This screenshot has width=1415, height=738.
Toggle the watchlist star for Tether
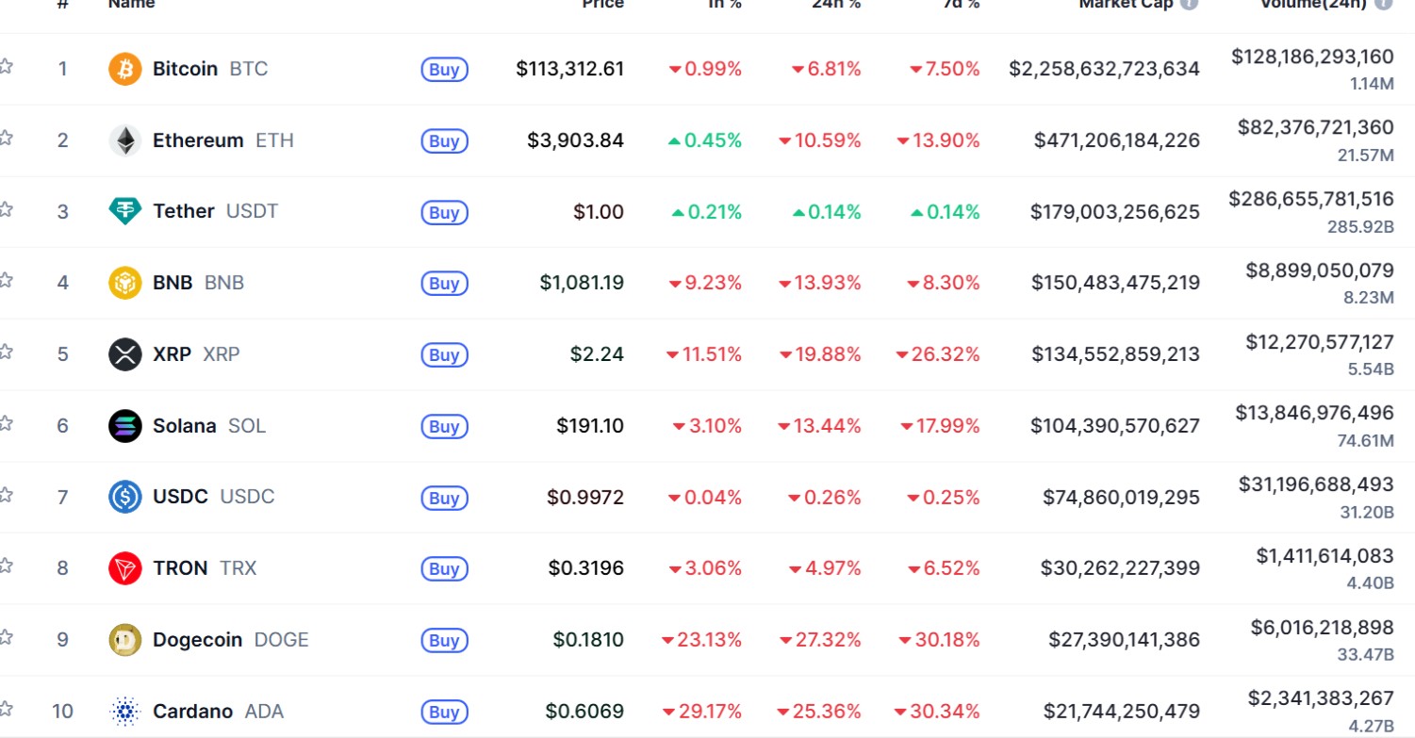(x=6, y=209)
